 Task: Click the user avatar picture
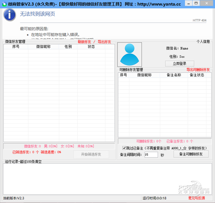click(x=130, y=54)
